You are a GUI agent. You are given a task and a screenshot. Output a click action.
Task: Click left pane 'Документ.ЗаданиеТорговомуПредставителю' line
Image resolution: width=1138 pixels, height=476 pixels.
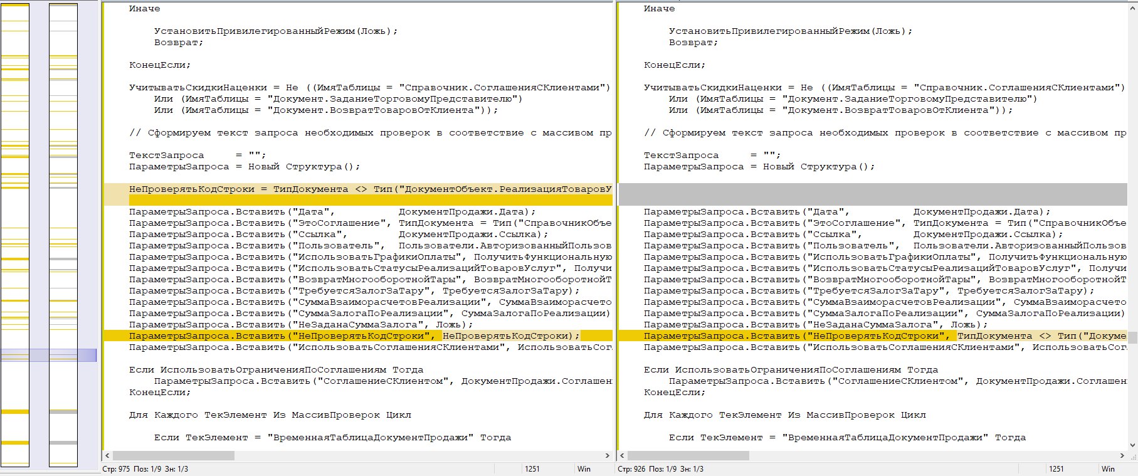pos(339,99)
